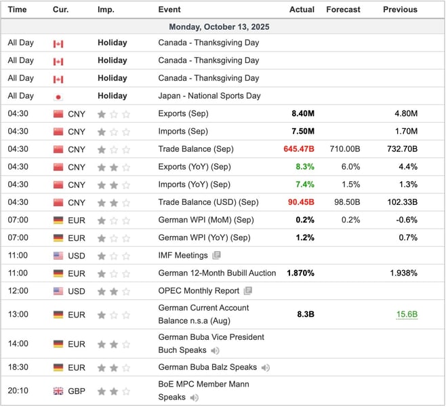Image resolution: width=446 pixels, height=407 pixels.
Task: Click the importance stars for Exports (YoY)
Action: [x=113, y=167]
